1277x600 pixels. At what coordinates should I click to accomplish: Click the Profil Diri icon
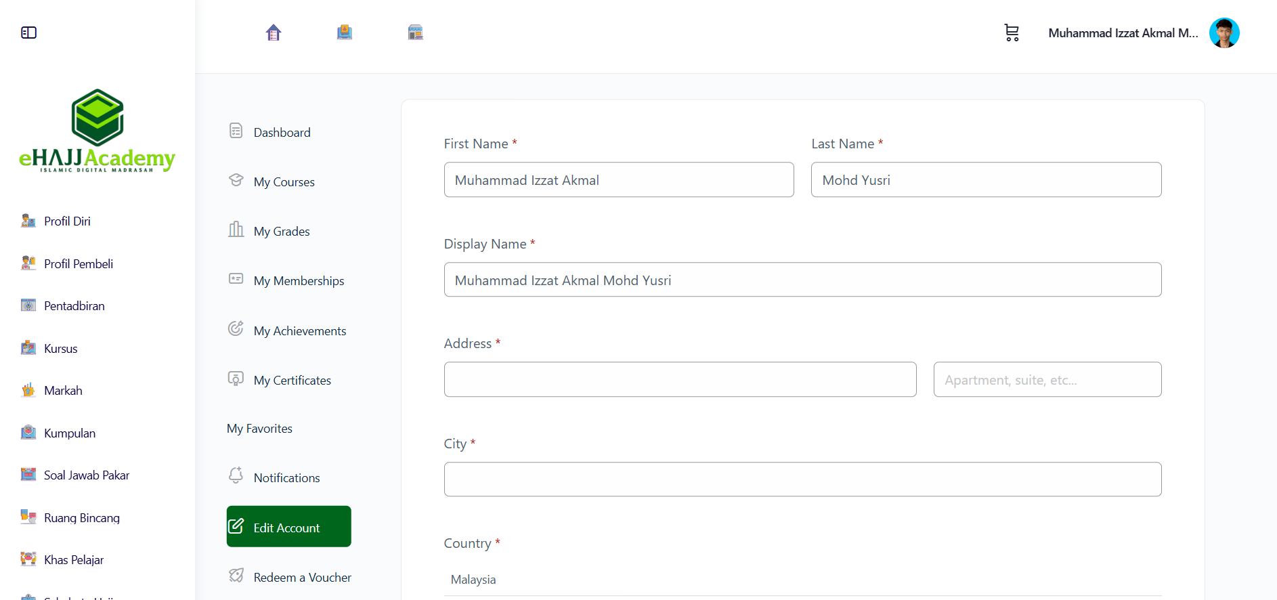[x=28, y=221]
